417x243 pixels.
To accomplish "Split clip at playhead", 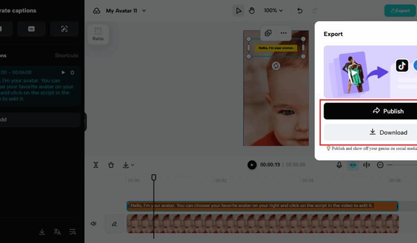I will point(96,165).
